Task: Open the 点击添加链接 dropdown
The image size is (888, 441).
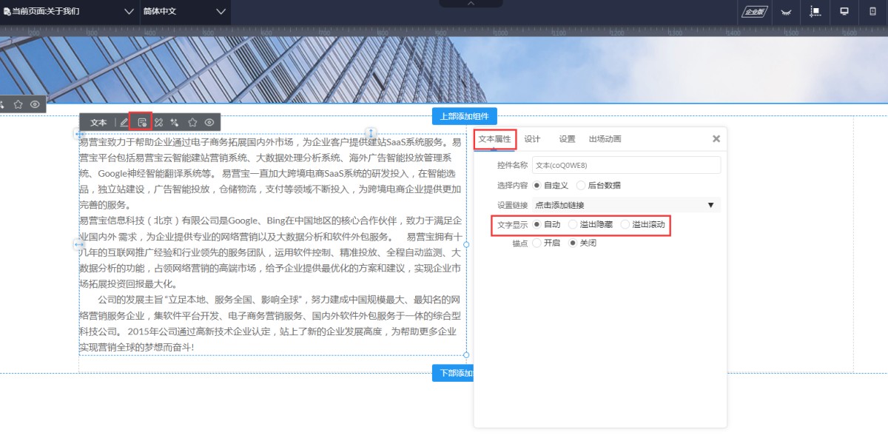Action: pyautogui.click(x=626, y=205)
